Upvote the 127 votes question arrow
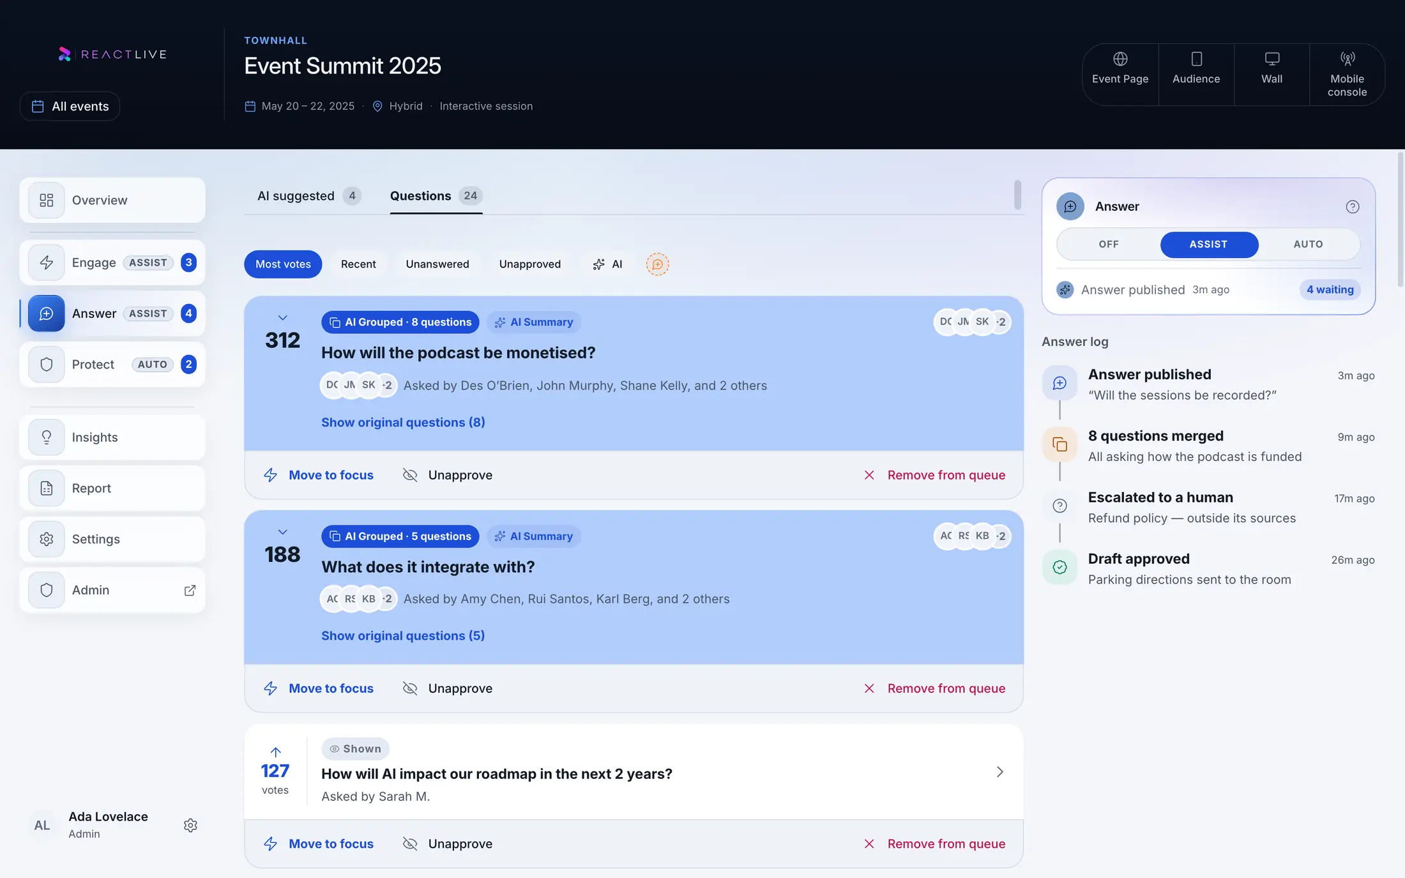 (275, 752)
